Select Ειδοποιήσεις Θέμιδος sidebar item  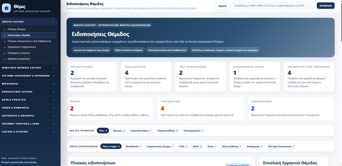click(x=28, y=35)
